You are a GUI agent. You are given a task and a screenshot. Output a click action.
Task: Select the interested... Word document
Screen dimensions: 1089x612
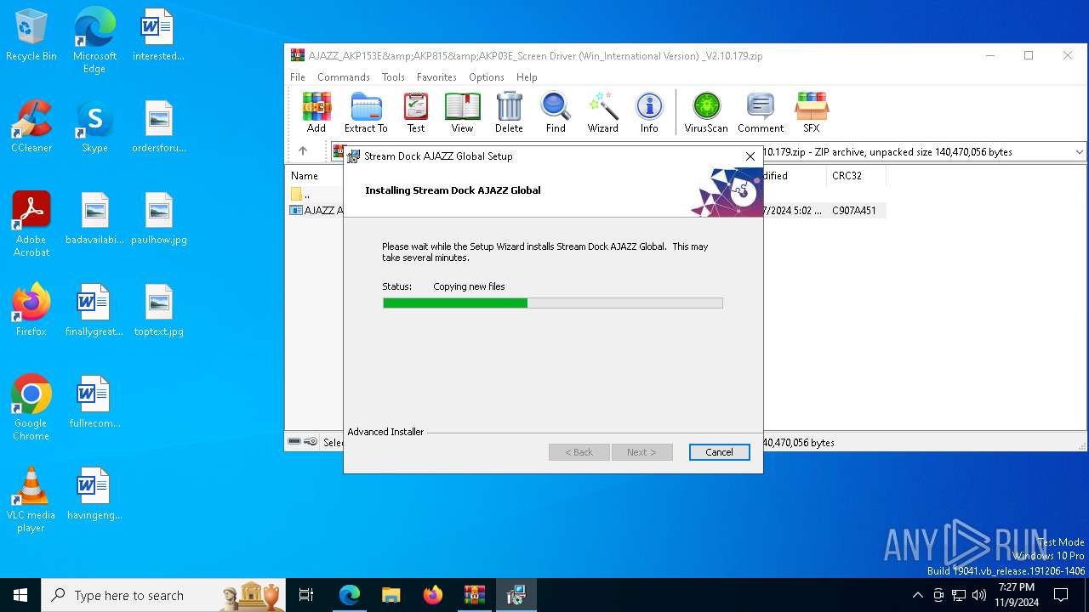[158, 37]
